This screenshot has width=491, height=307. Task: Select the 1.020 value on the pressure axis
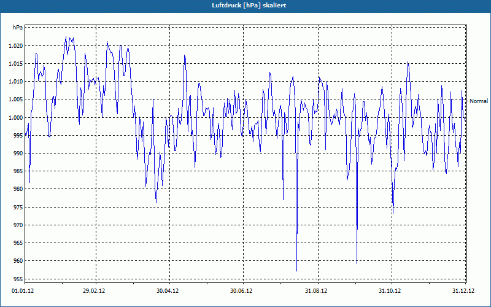coord(16,45)
